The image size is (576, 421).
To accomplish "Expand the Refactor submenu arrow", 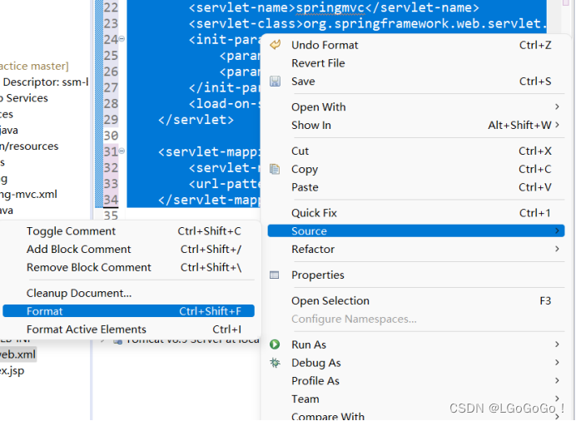I will (557, 249).
